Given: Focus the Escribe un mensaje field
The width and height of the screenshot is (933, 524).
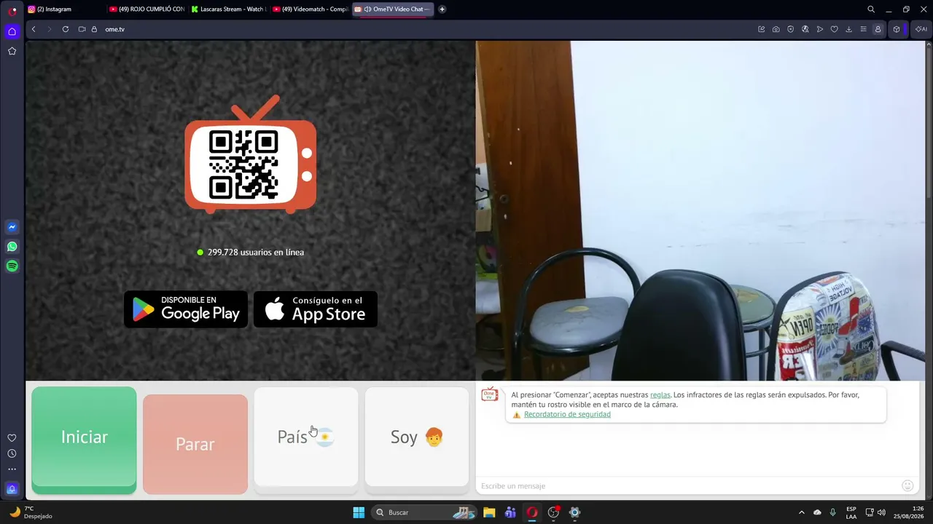Looking at the screenshot, I should coord(689,485).
